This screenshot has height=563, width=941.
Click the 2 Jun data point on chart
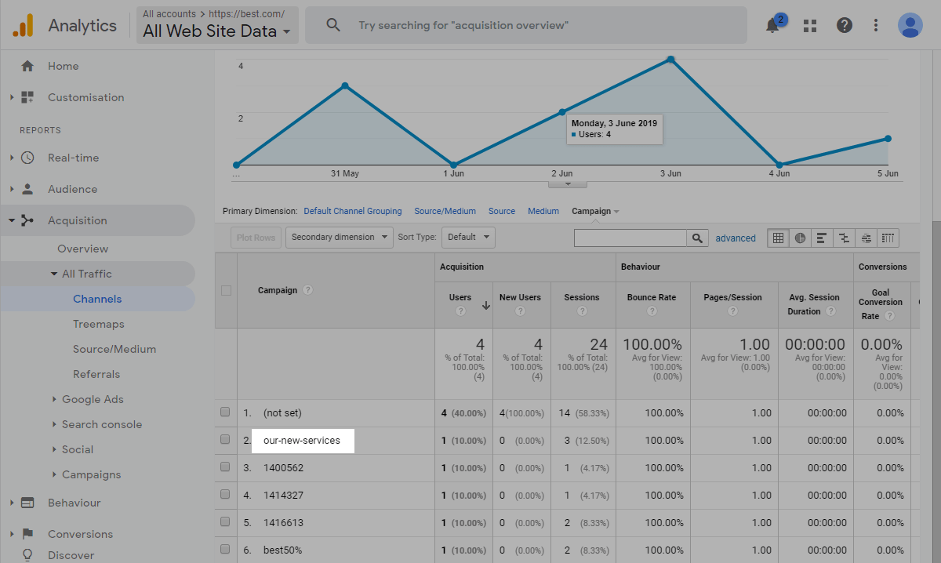[562, 112]
